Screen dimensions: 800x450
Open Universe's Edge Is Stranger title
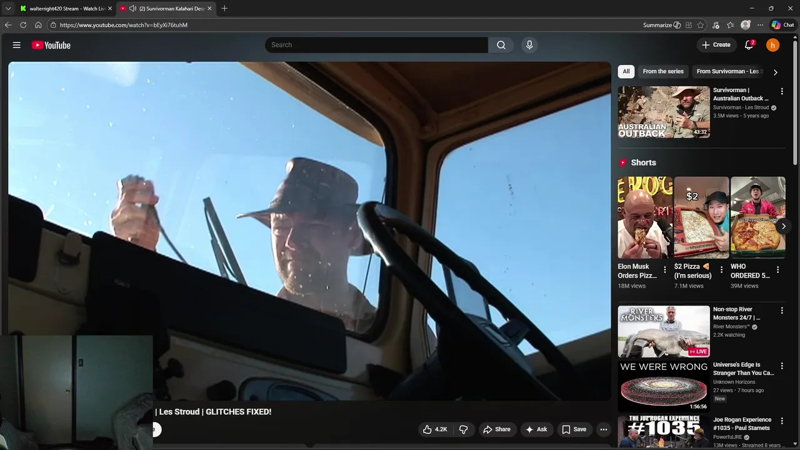tap(744, 369)
